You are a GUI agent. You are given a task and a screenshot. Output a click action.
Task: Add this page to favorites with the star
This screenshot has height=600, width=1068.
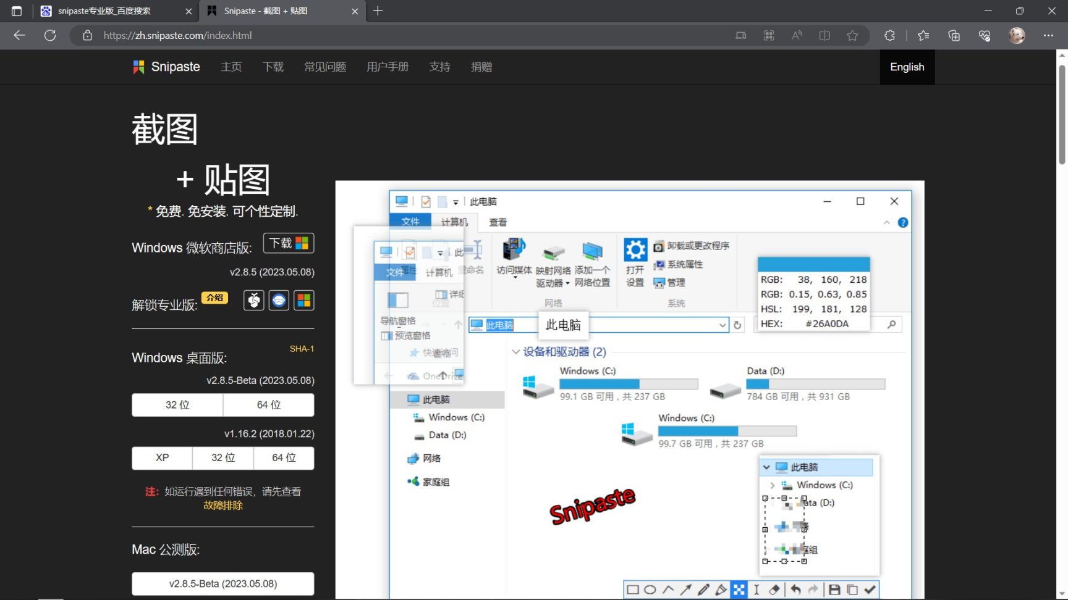[x=852, y=35]
